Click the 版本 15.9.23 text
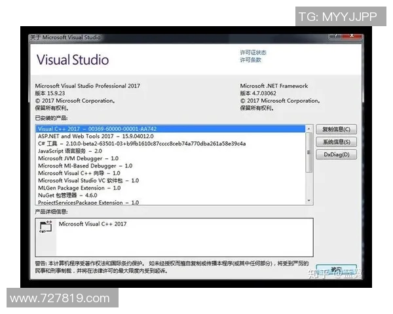The width and height of the screenshot is (393, 314). click(50, 94)
